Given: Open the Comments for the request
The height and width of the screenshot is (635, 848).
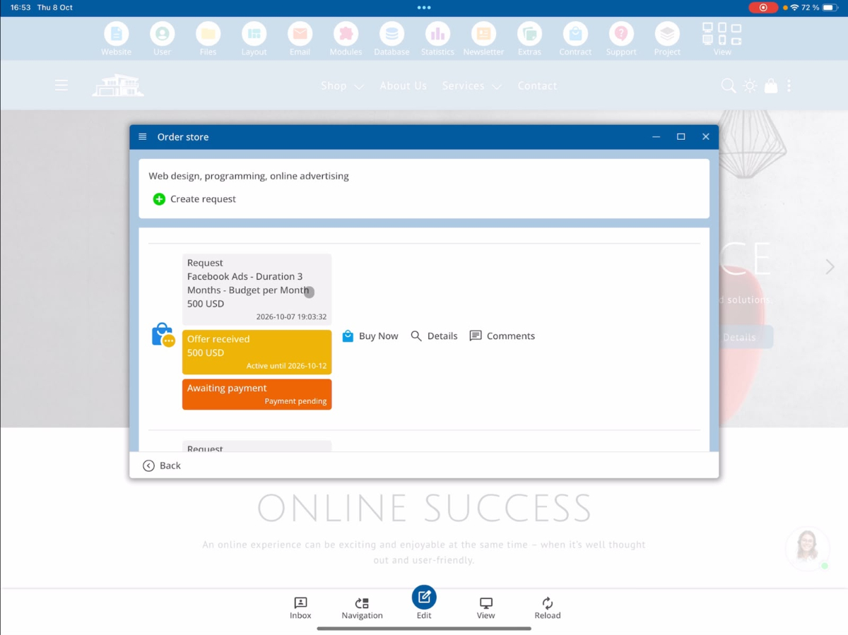Looking at the screenshot, I should (x=502, y=336).
